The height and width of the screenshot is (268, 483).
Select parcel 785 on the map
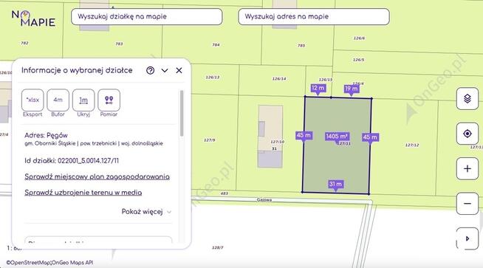301,46
